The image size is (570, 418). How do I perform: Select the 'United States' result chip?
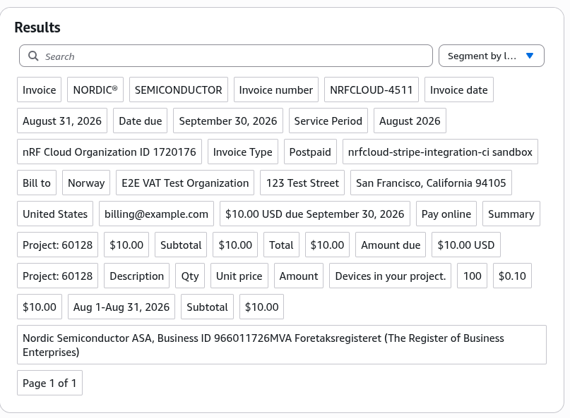pyautogui.click(x=55, y=214)
